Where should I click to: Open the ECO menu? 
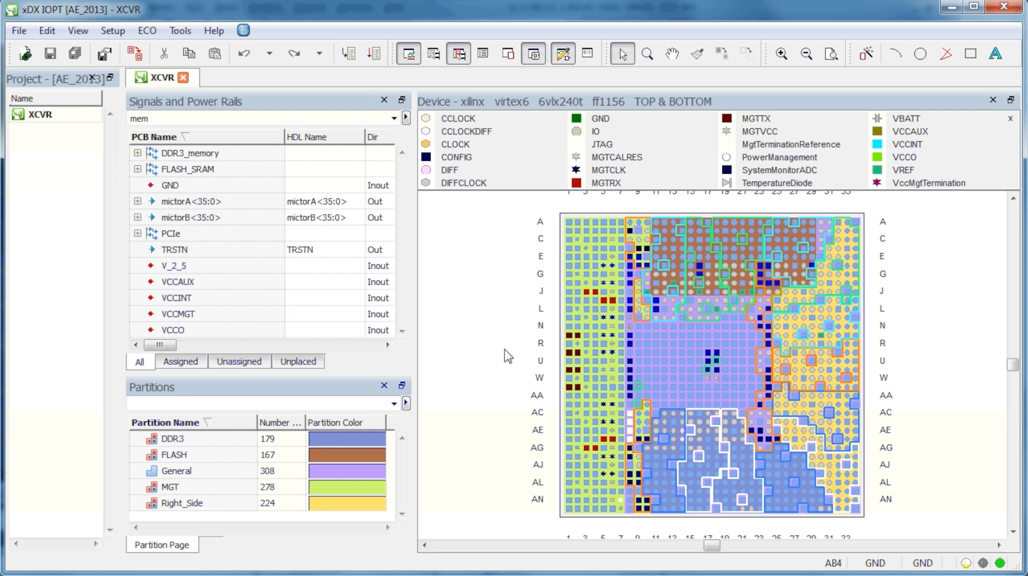147,31
